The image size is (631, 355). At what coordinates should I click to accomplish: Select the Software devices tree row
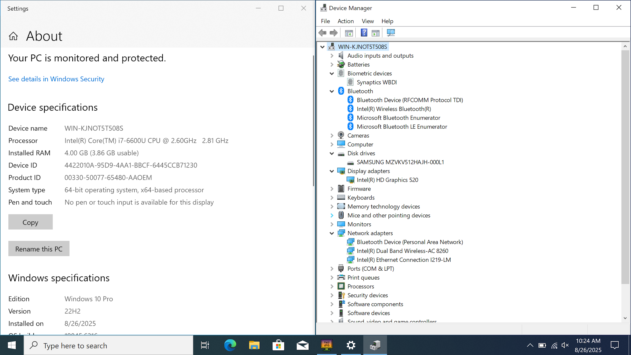[x=369, y=313]
